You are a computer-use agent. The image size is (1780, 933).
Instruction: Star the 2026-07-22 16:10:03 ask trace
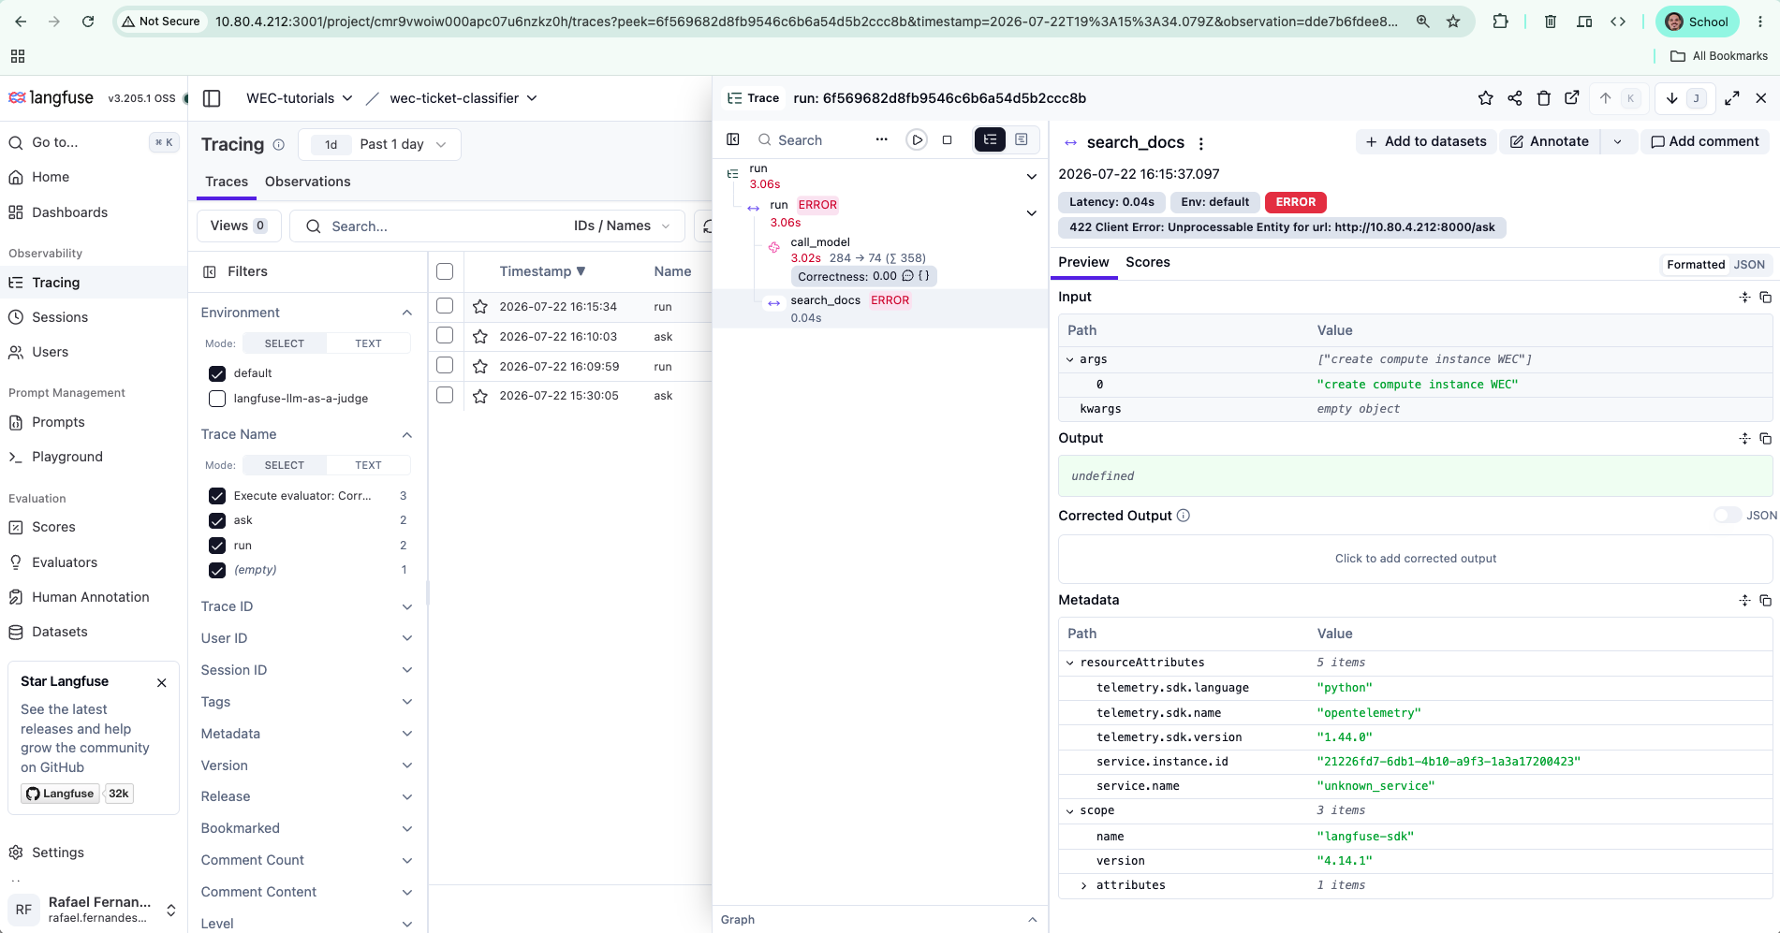click(479, 336)
